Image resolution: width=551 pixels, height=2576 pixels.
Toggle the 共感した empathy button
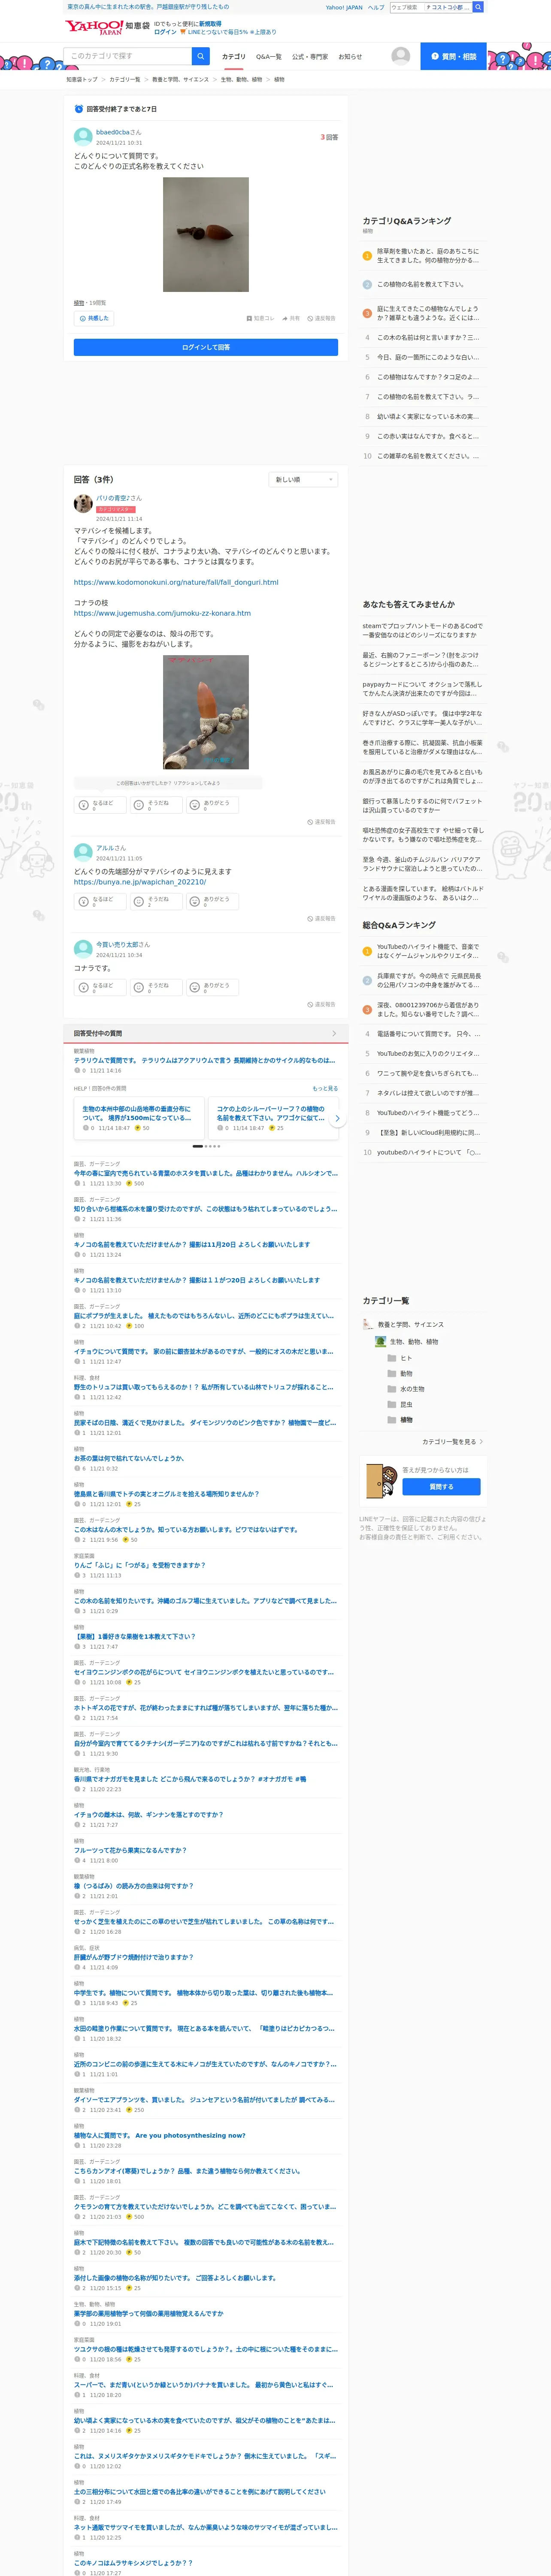[94, 318]
